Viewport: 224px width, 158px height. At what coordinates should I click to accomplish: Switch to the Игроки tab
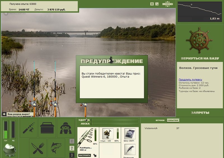coord(160,120)
